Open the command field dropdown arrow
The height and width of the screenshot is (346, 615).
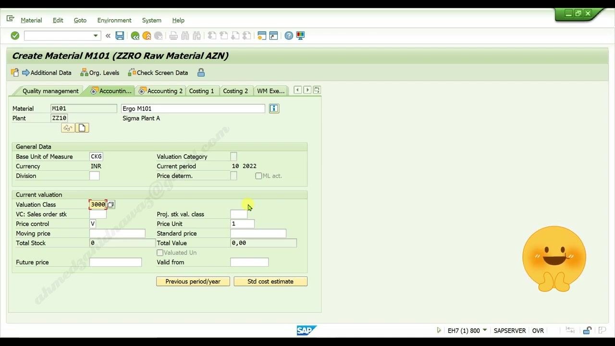pos(96,36)
